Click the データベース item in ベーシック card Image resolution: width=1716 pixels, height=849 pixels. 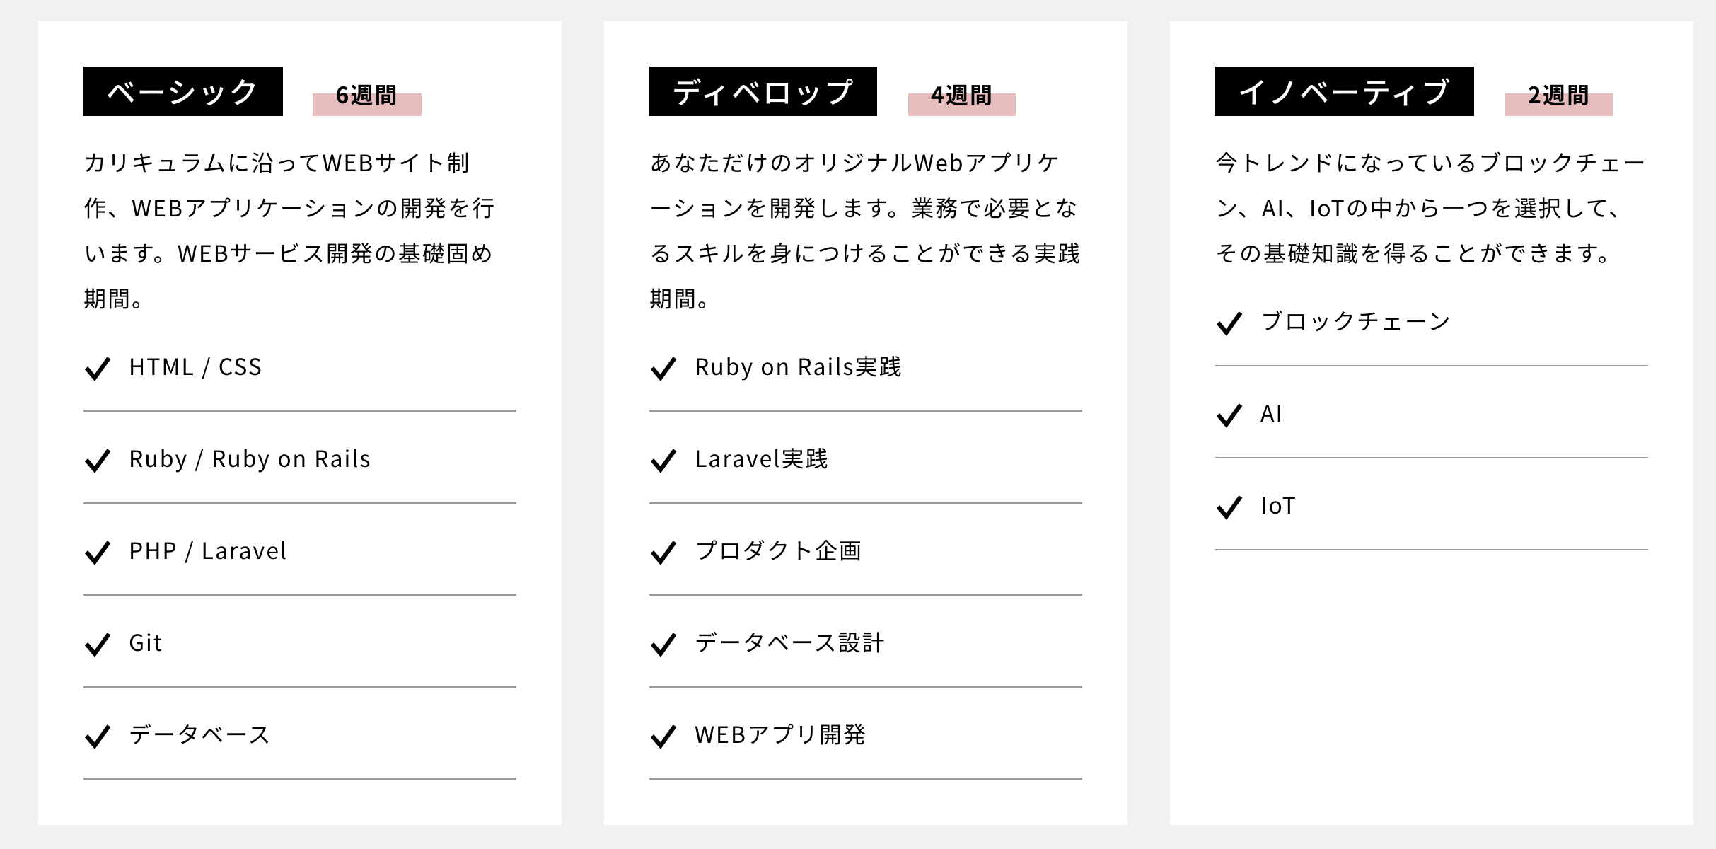coord(199,735)
